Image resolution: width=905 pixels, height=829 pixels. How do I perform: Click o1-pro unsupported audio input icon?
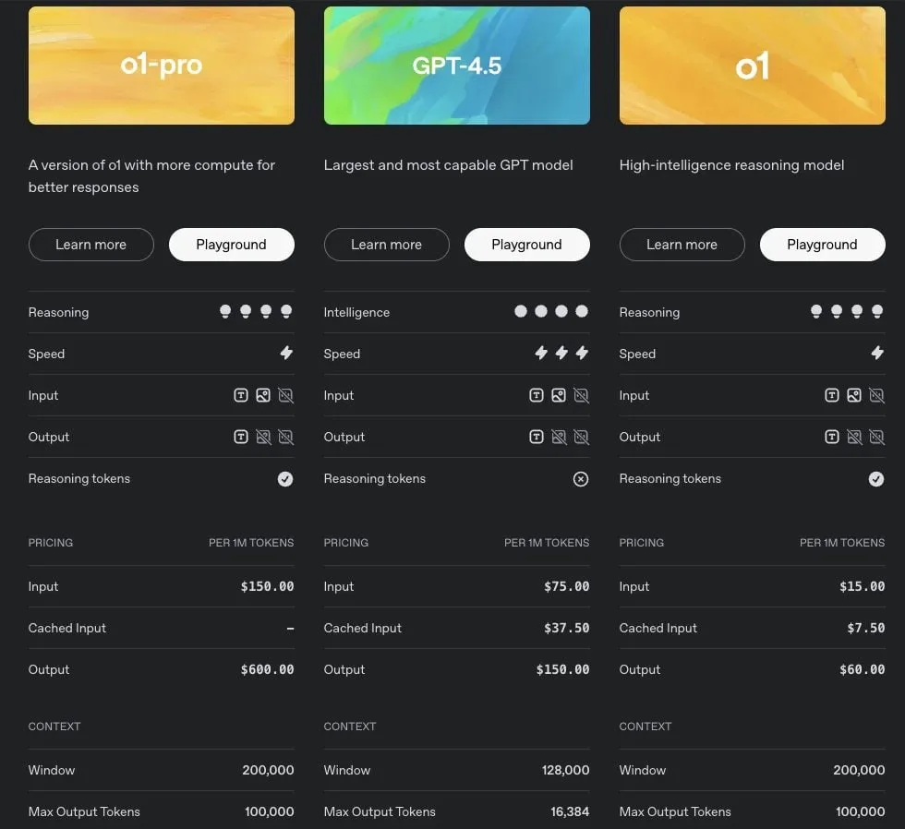(x=285, y=395)
